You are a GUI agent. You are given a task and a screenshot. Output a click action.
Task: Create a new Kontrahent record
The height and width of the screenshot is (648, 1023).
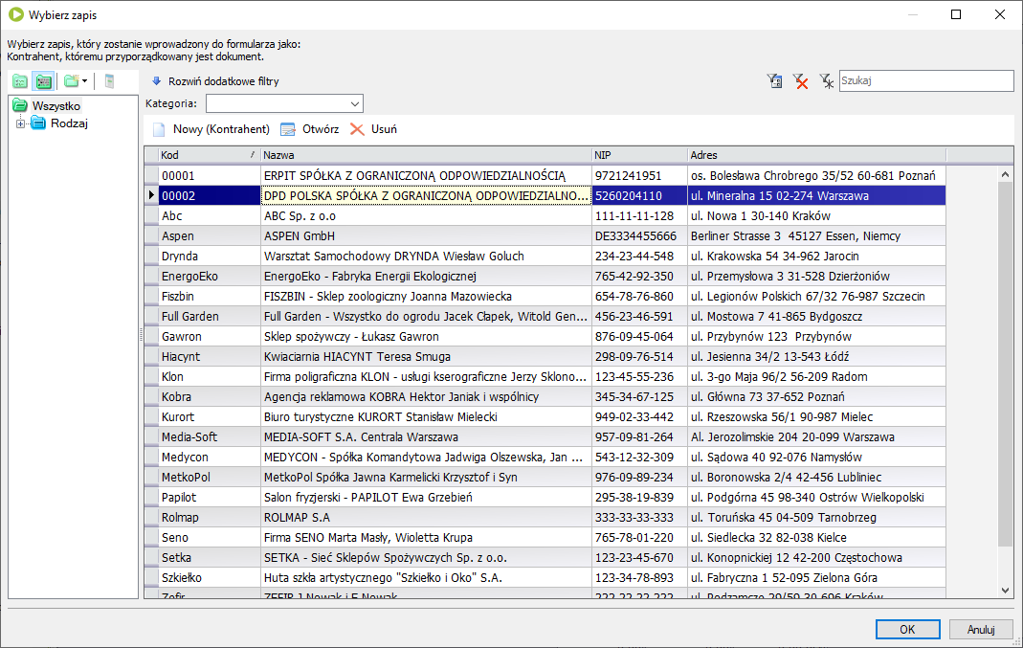[x=211, y=129]
